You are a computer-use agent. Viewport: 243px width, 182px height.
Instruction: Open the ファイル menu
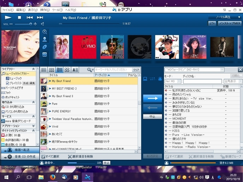pos(7,9)
